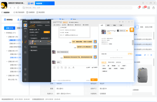Click the message icon above the store icon
Image resolution: width=157 pixels, height=102 pixels.
(x=25, y=69)
